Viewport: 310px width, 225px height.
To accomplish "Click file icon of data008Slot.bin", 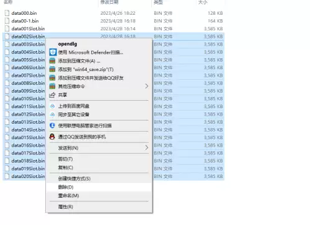I will (7, 83).
